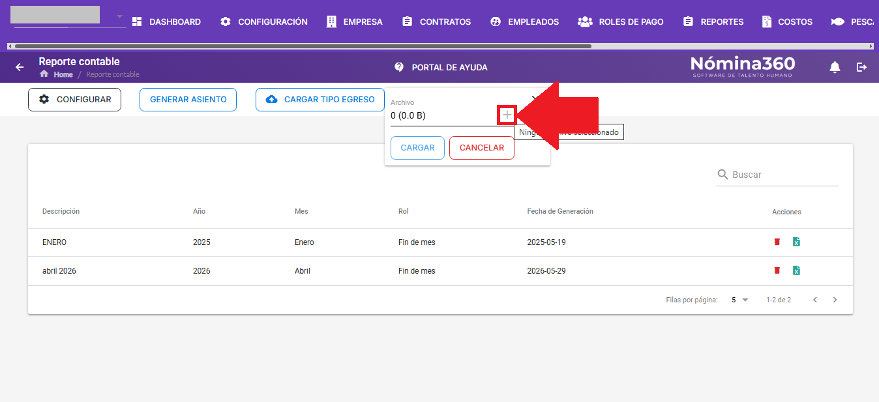
Task: Click the Nómina360 logo
Action: click(x=743, y=66)
